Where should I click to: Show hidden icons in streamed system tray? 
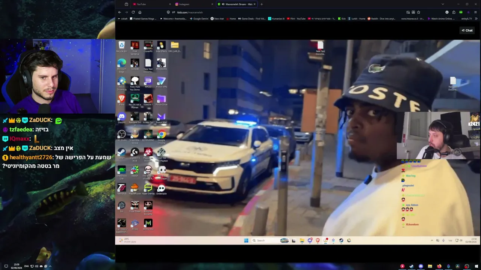tap(432, 240)
